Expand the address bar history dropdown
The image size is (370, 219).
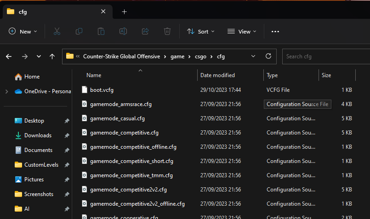pyautogui.click(x=253, y=56)
